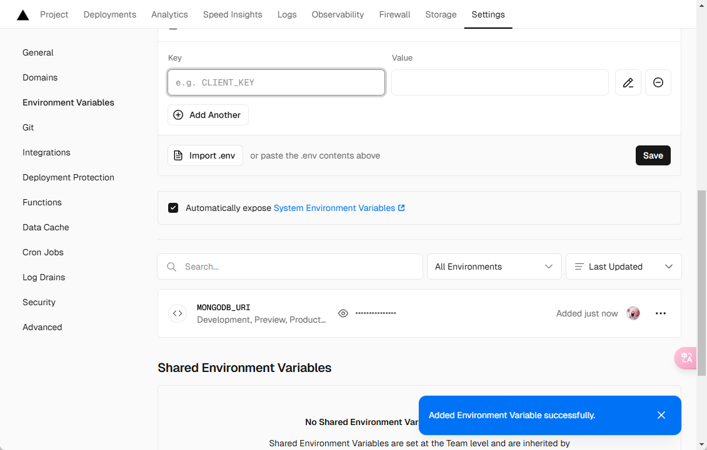Click the code brackets icon for MONGODB_URI
707x450 pixels.
(178, 313)
